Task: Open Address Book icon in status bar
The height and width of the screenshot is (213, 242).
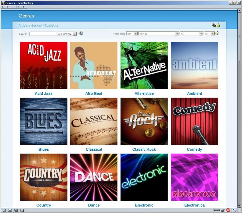Action: tap(22, 210)
